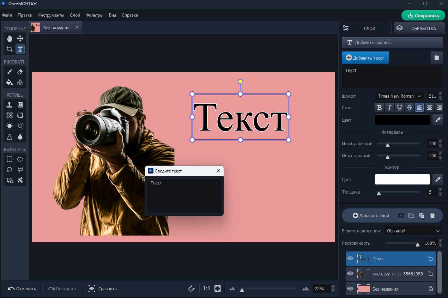Select the Lasso selection tool

click(x=10, y=170)
